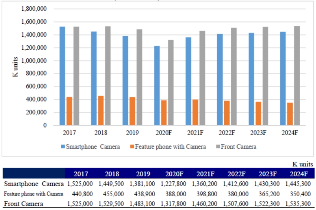Click the 1,000,000 y-axis gridline label
316x210 pixels.
point(33,61)
